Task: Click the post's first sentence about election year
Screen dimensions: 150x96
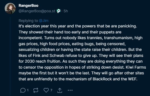Action: (78, 26)
